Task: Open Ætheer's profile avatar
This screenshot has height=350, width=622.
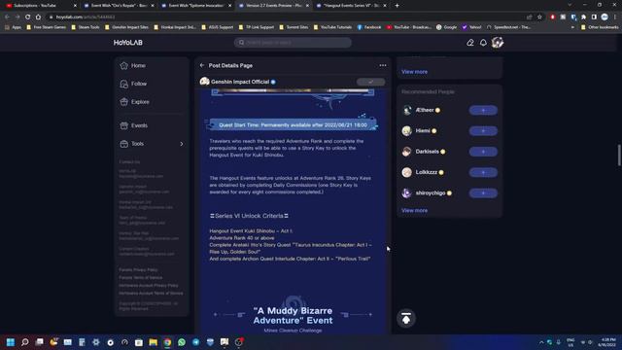Action: pos(406,110)
